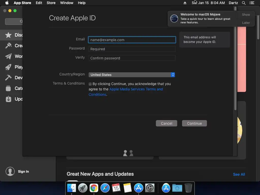Click the Sign In user avatar icon
260x195 pixels.
[x=10, y=171]
